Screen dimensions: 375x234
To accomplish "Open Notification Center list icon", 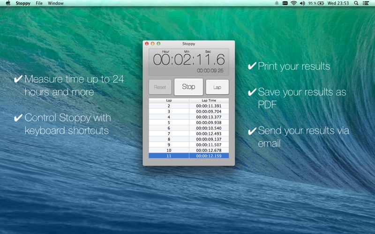I will tap(366, 3).
